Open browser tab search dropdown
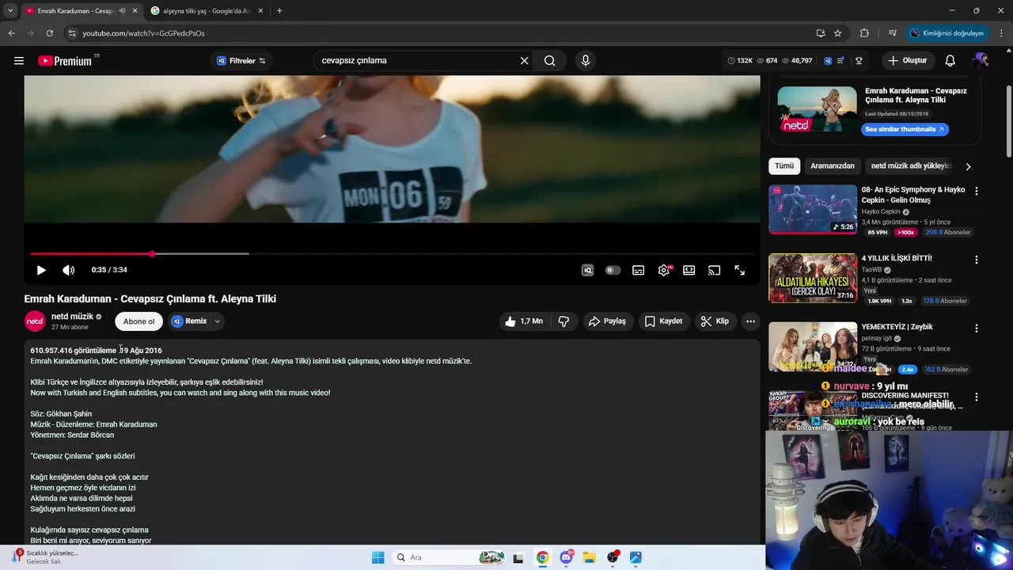Viewport: 1013px width, 570px height. pos(9,11)
